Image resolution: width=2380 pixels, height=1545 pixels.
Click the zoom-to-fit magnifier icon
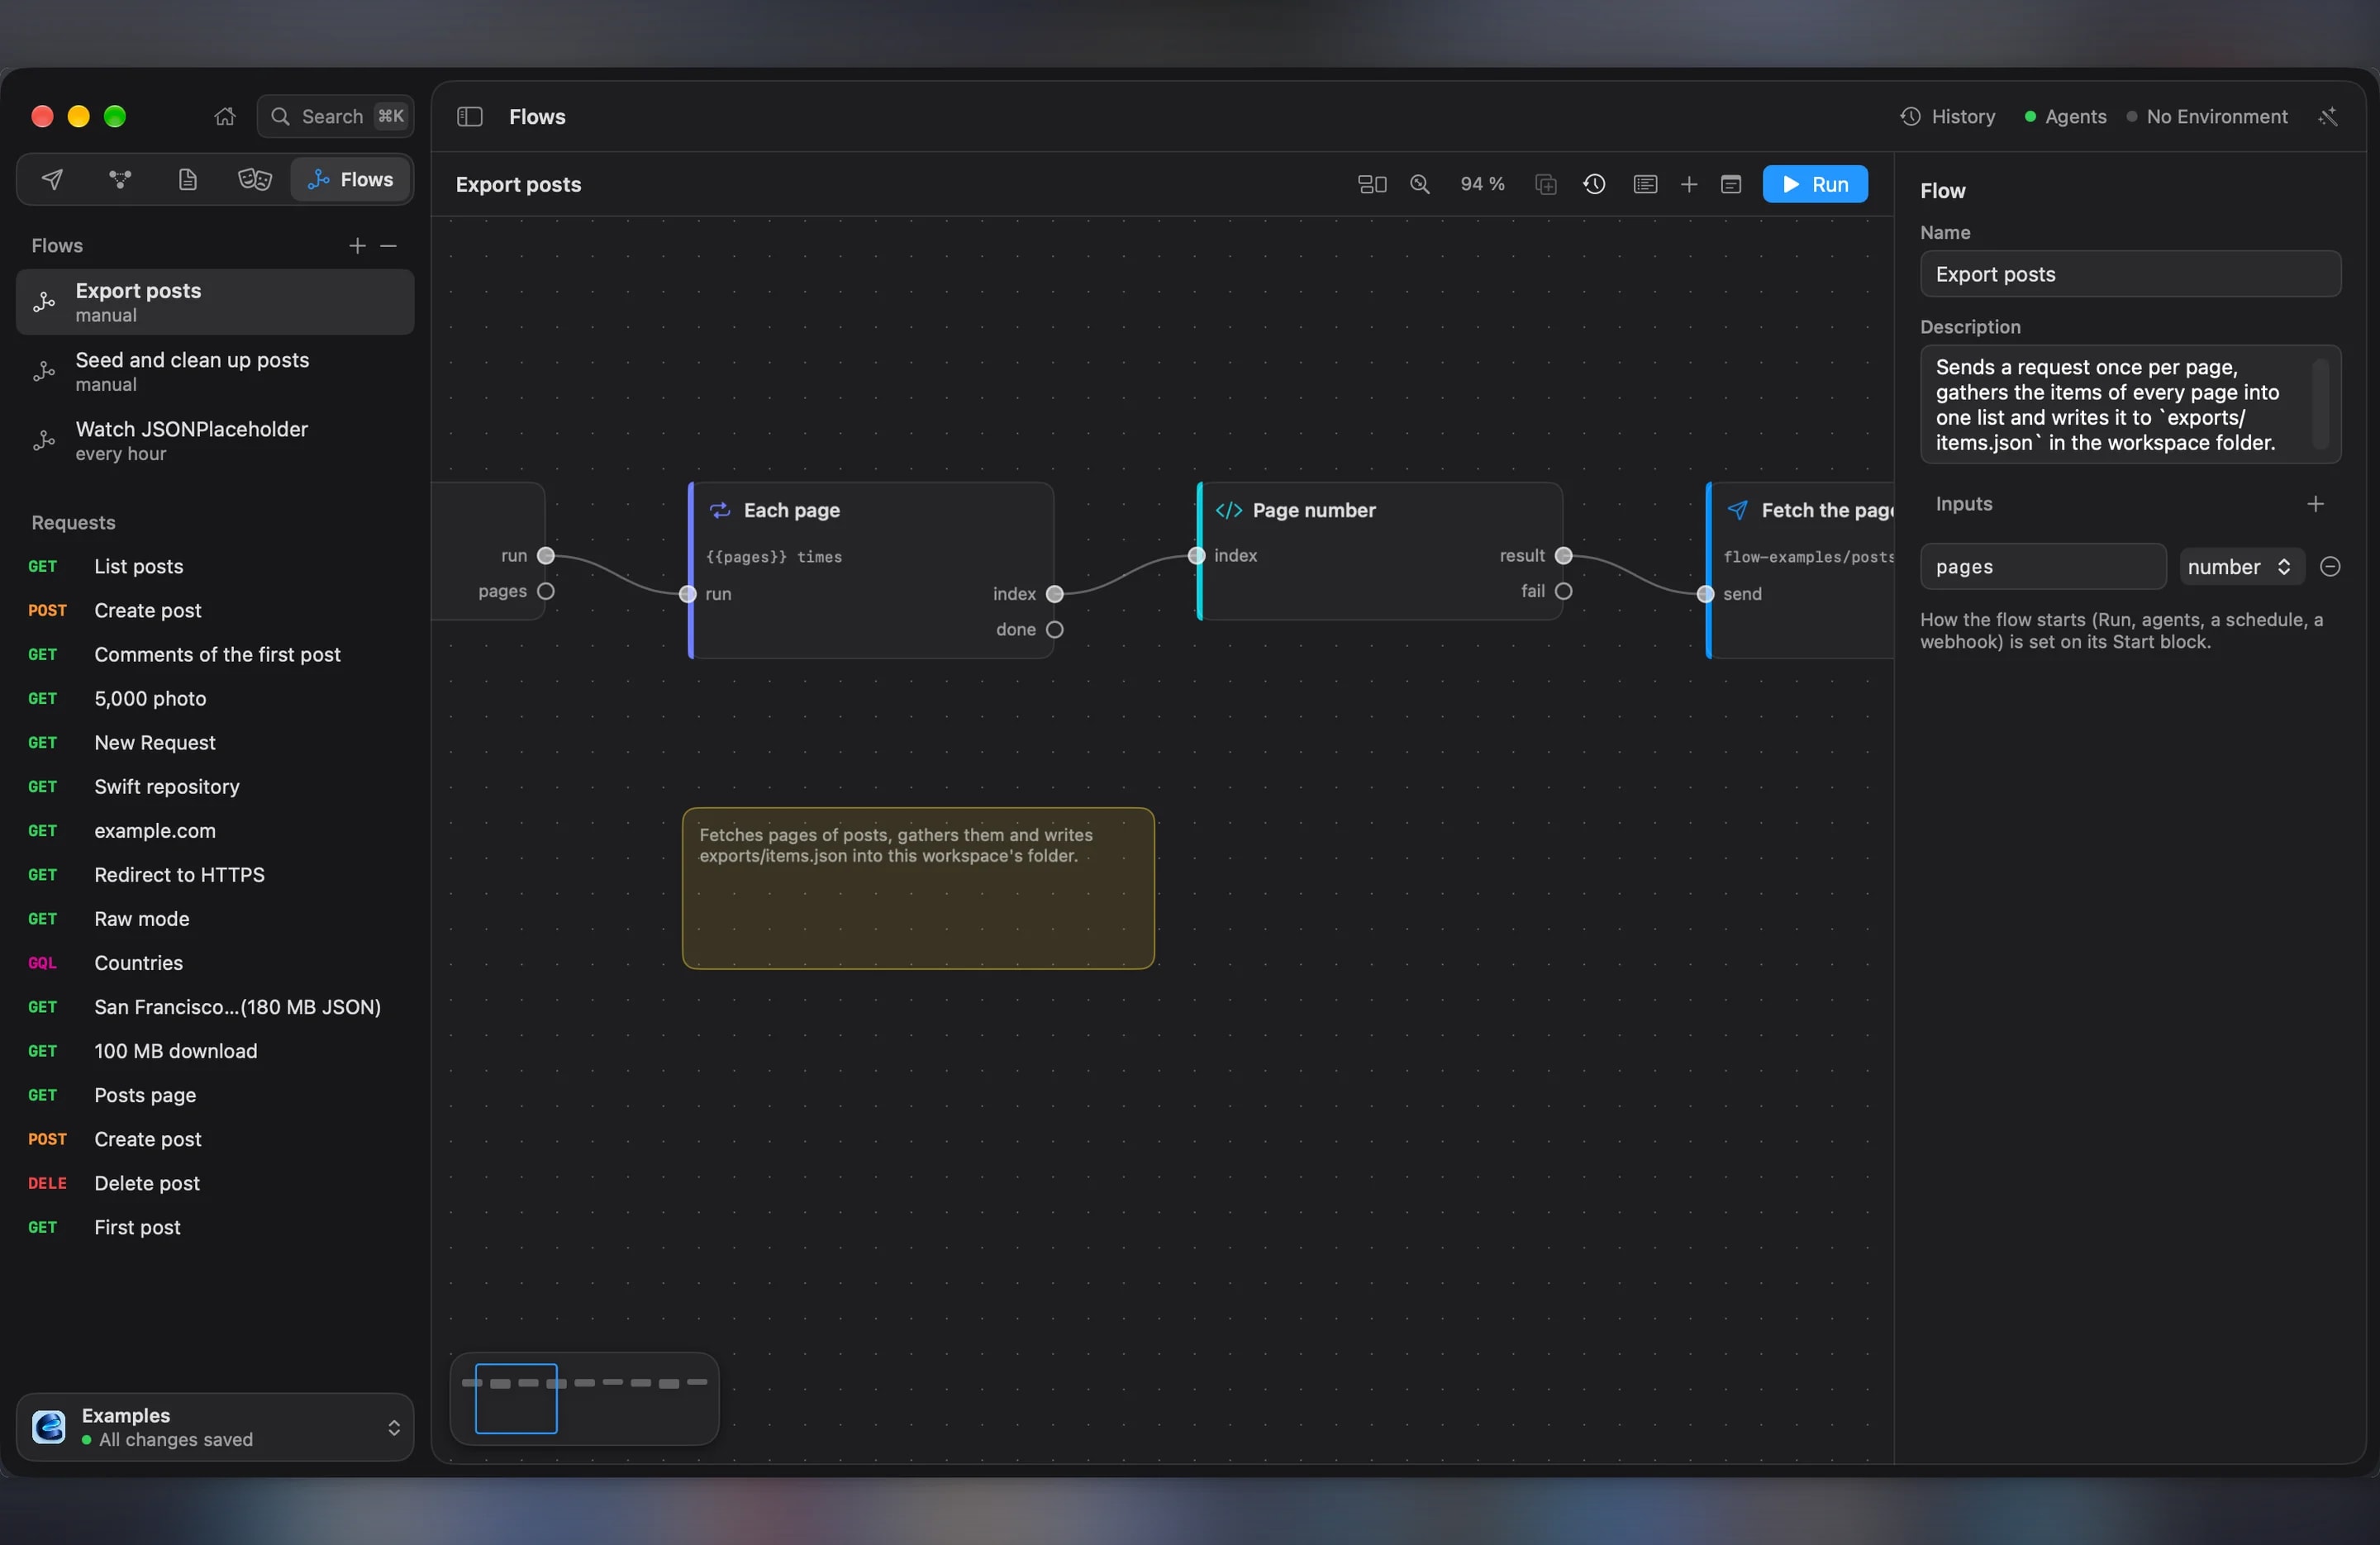(1420, 184)
